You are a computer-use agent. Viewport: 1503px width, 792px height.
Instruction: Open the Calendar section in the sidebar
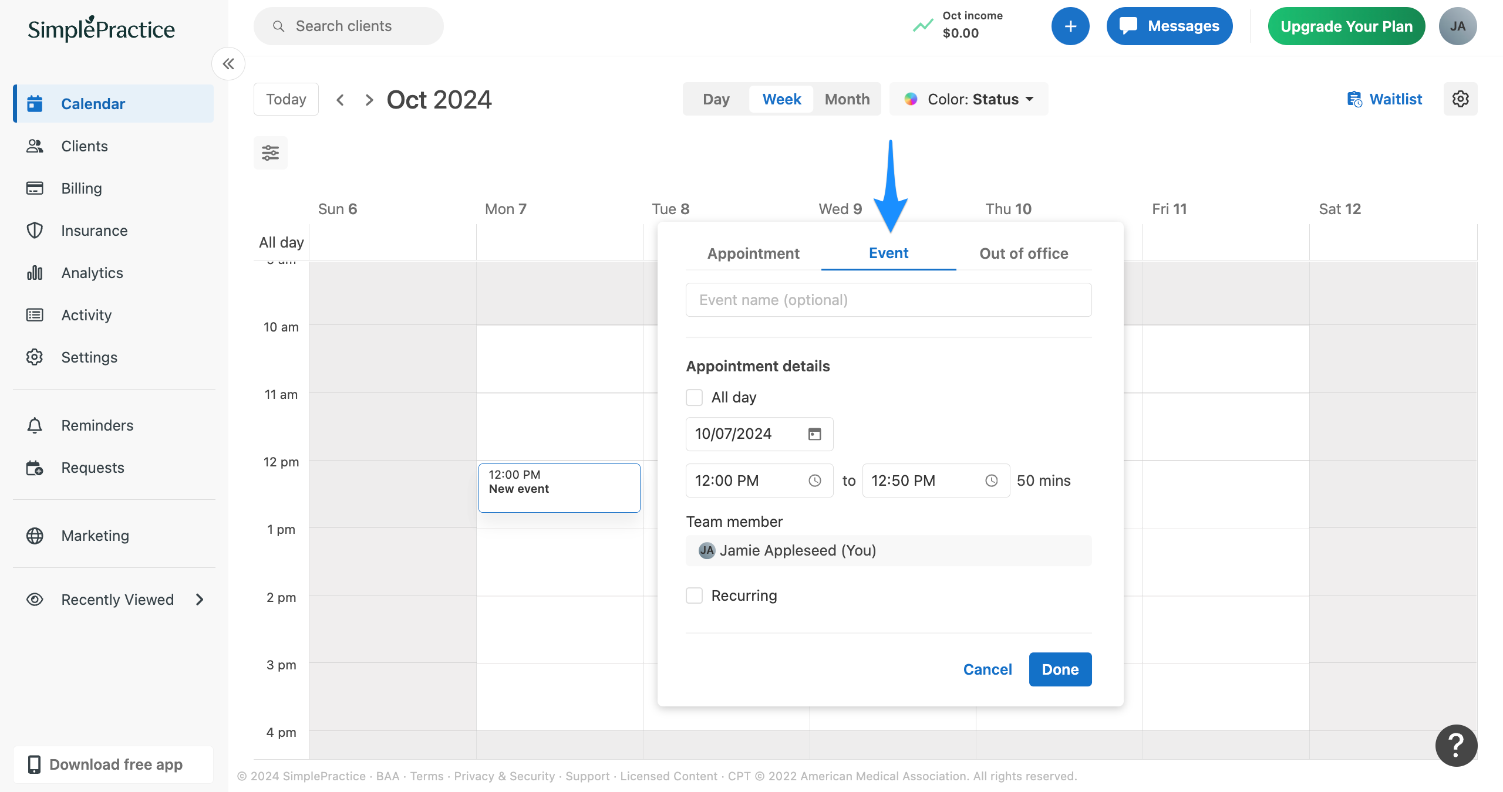tap(93, 103)
